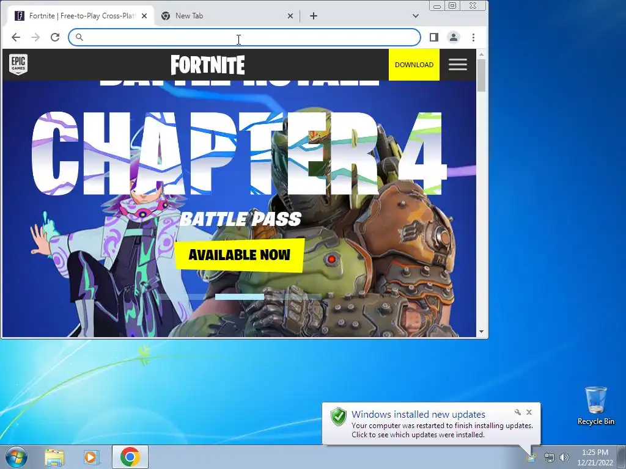Open the Recycle Bin on desktop
Image resolution: width=626 pixels, height=469 pixels.
point(595,405)
